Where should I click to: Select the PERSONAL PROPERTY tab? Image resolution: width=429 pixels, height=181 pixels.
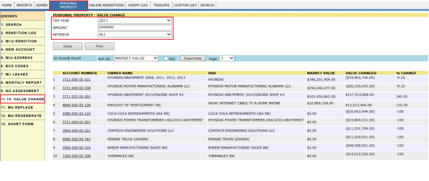point(68,5)
